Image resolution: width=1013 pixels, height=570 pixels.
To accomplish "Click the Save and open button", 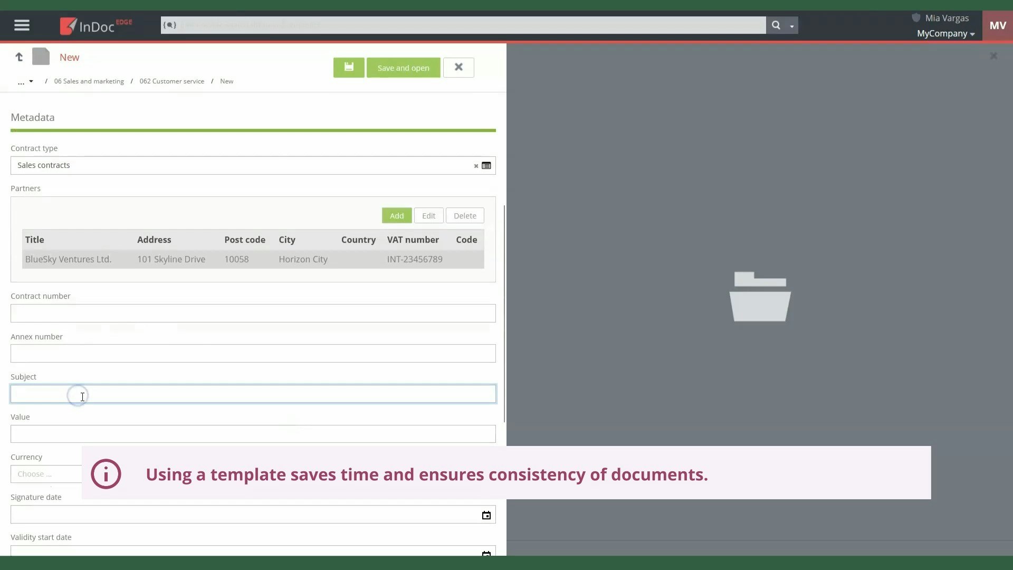I will pyautogui.click(x=403, y=68).
